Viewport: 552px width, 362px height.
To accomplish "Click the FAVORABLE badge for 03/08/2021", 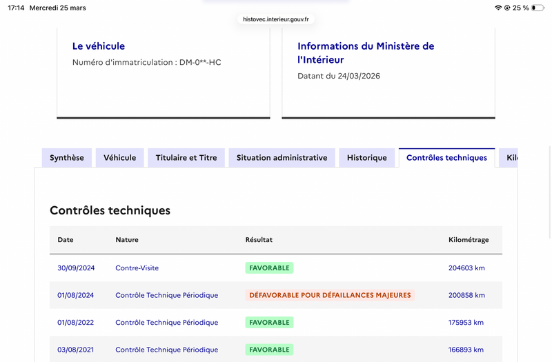I will (x=269, y=350).
